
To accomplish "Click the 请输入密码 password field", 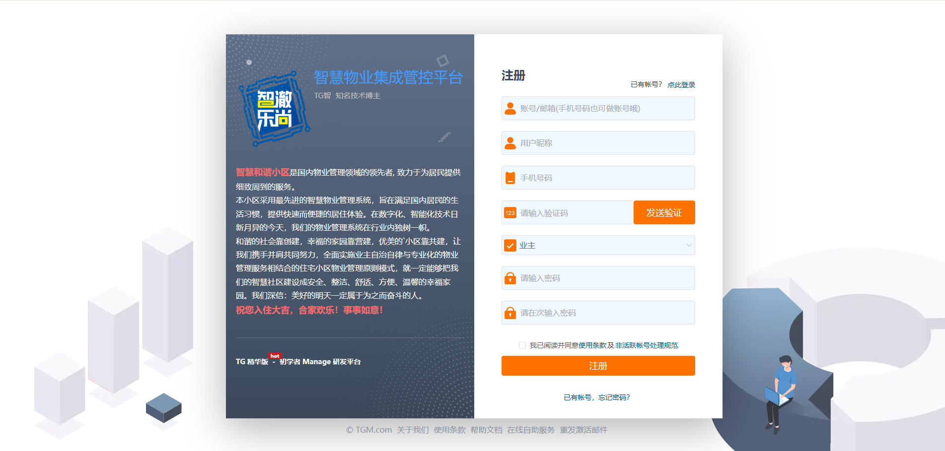I will point(598,278).
